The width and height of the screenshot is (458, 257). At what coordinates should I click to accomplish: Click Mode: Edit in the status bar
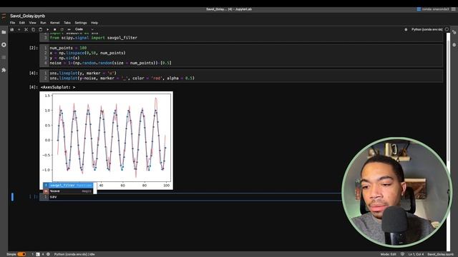pyautogui.click(x=388, y=254)
